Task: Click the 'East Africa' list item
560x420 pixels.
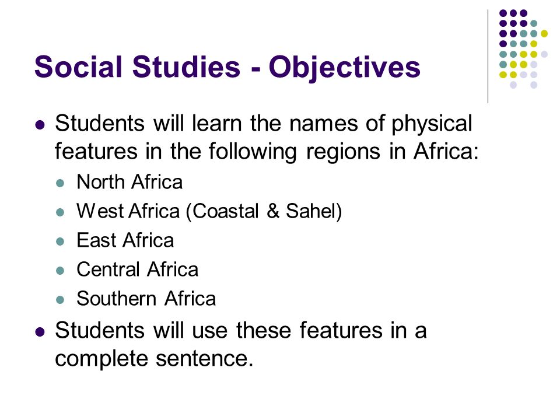Action: click(x=125, y=240)
